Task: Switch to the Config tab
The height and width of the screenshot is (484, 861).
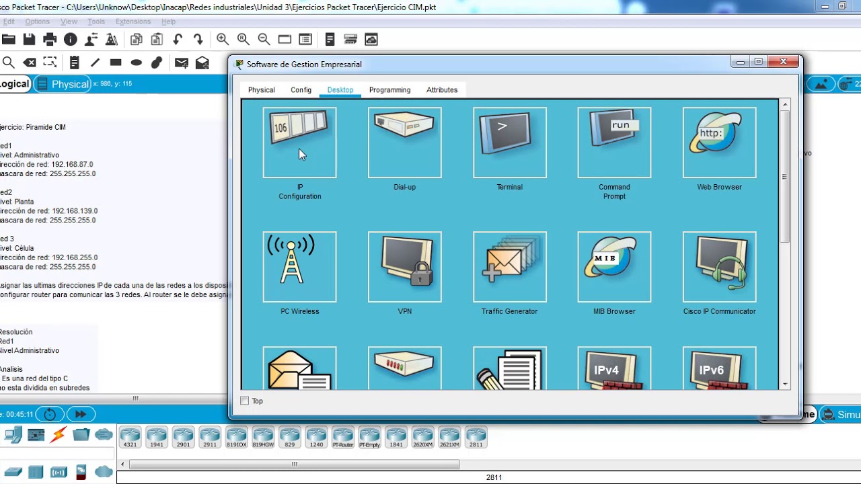Action: (x=301, y=90)
